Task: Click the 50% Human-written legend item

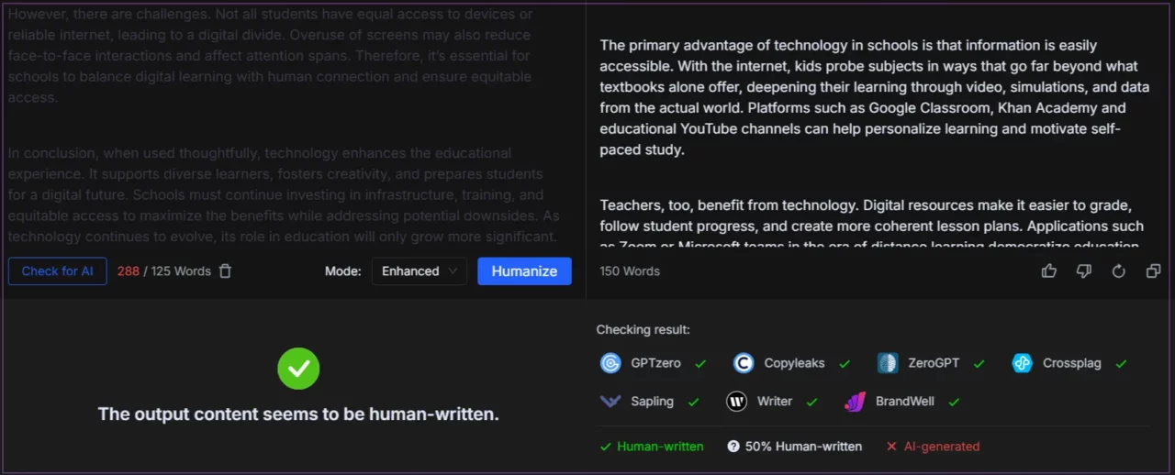Action: (795, 447)
